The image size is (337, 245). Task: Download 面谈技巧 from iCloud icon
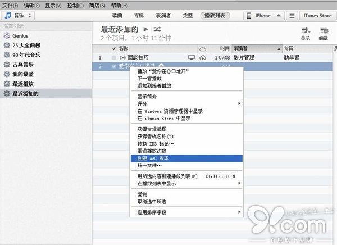203,58
